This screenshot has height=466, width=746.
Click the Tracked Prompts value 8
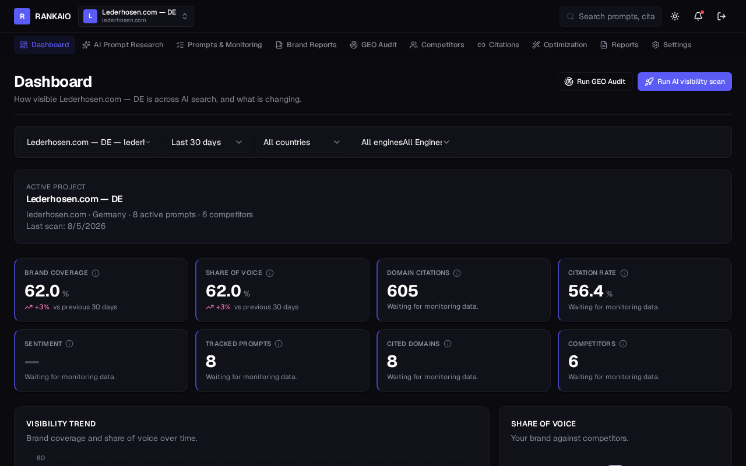211,361
